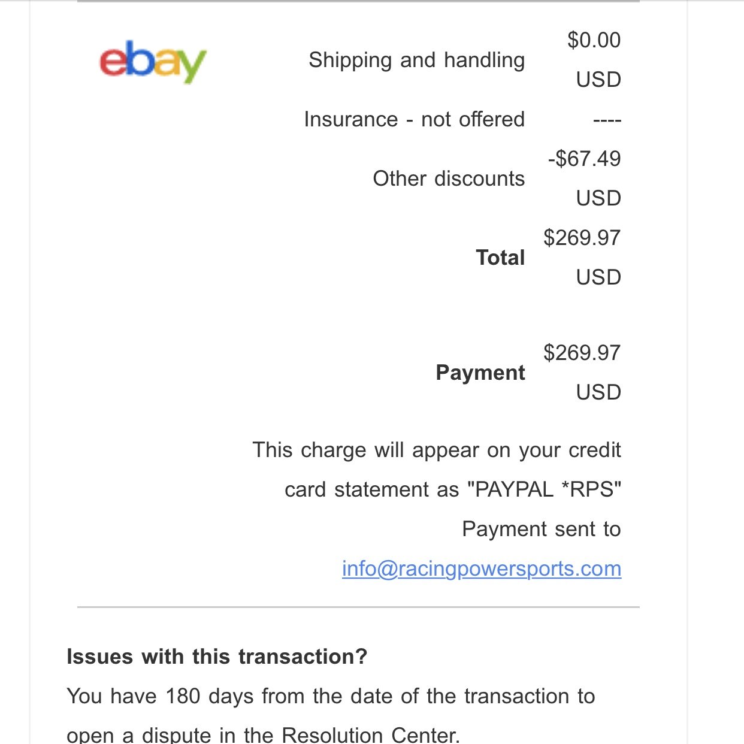Open the info@racingpowersports.com email link
The image size is (744, 744).
tap(482, 568)
